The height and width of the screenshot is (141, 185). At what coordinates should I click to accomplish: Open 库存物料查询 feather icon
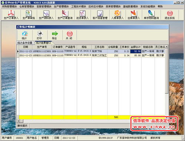tap(151, 15)
